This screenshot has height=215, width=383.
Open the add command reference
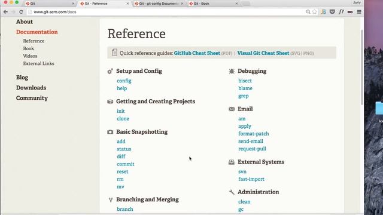tap(121, 142)
